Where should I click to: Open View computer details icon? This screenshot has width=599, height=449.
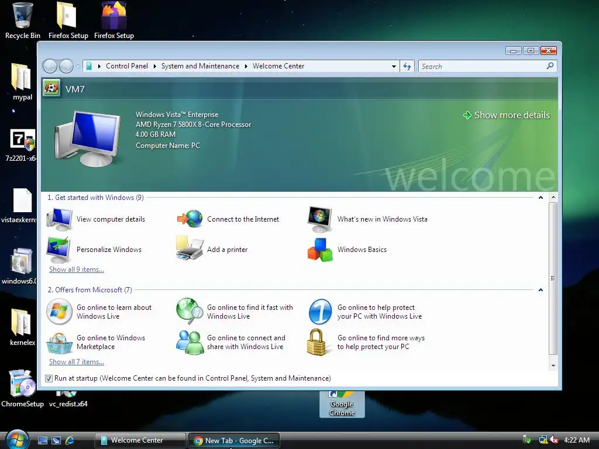coord(59,219)
